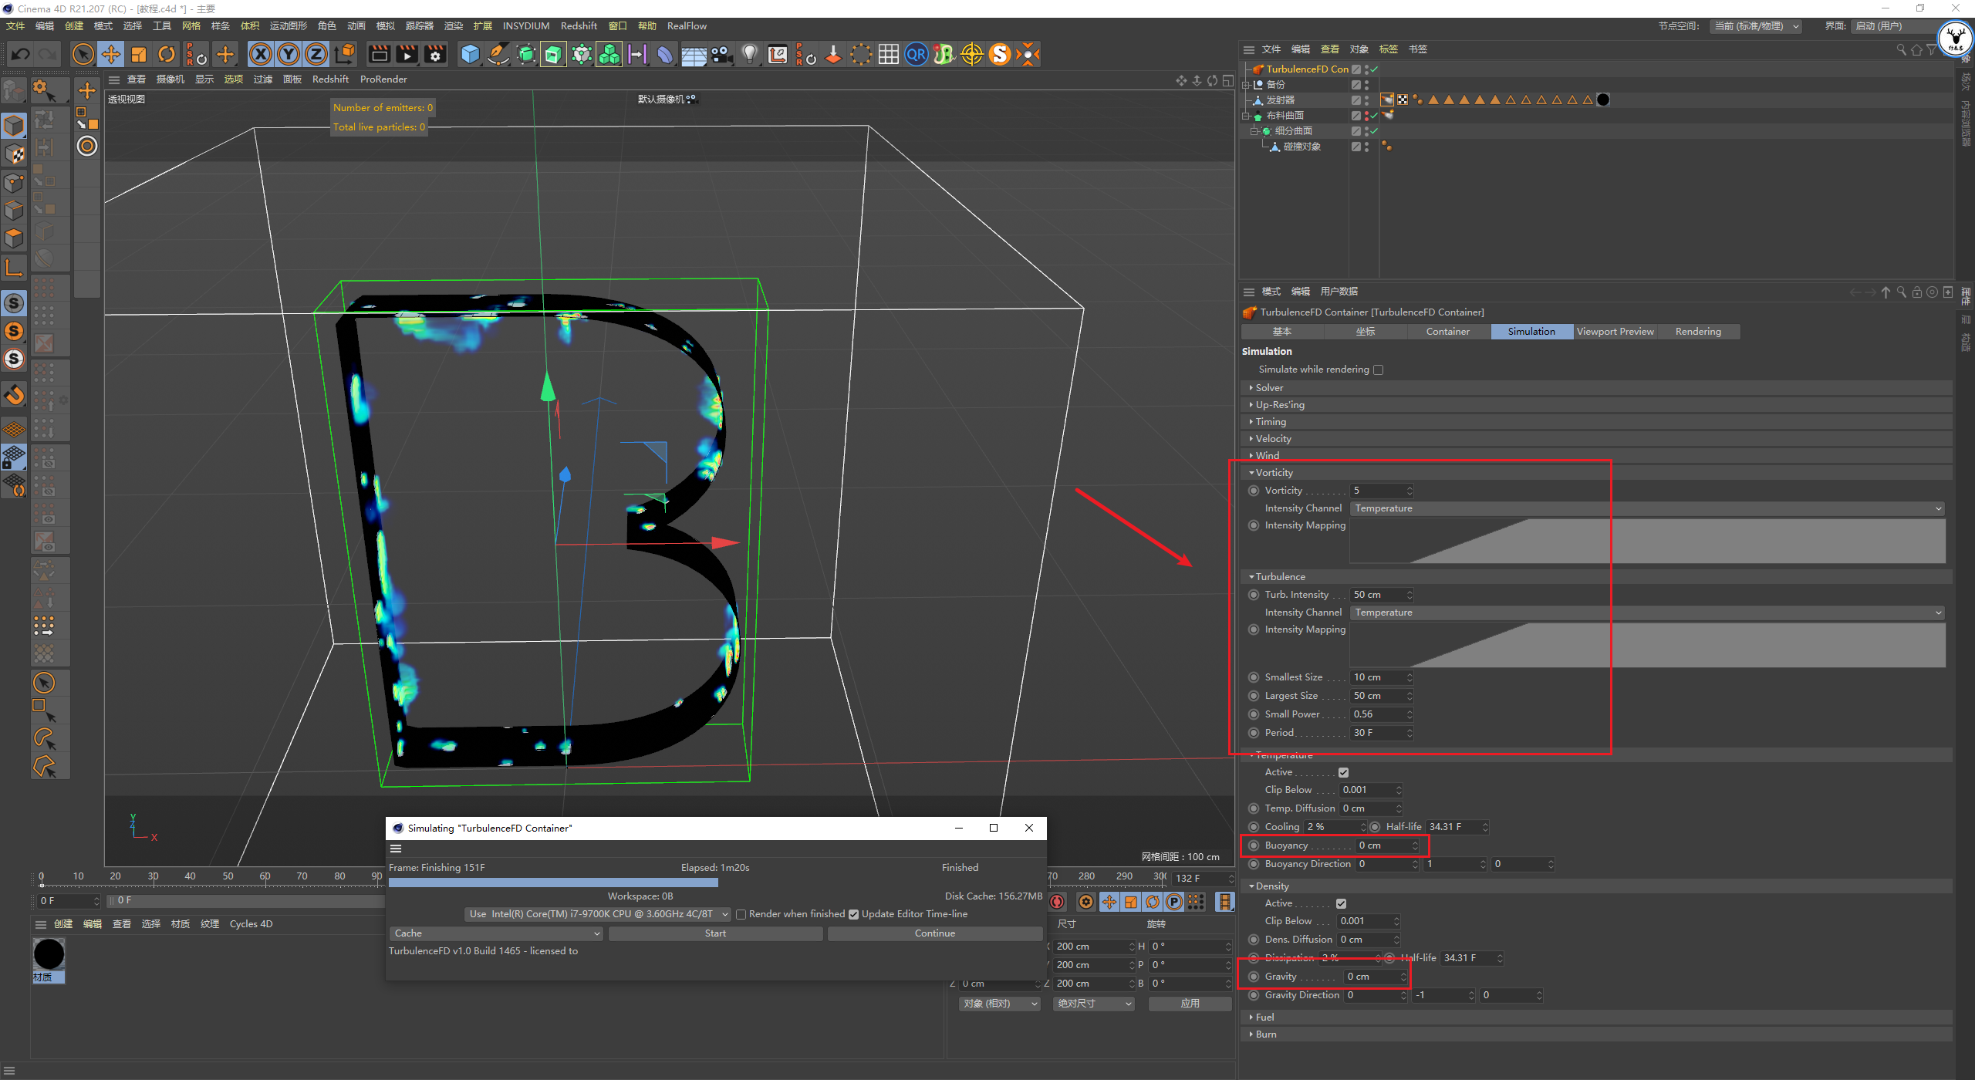Toggle the X-axis lock icon
Viewport: 1975px width, 1080px height.
[261, 54]
